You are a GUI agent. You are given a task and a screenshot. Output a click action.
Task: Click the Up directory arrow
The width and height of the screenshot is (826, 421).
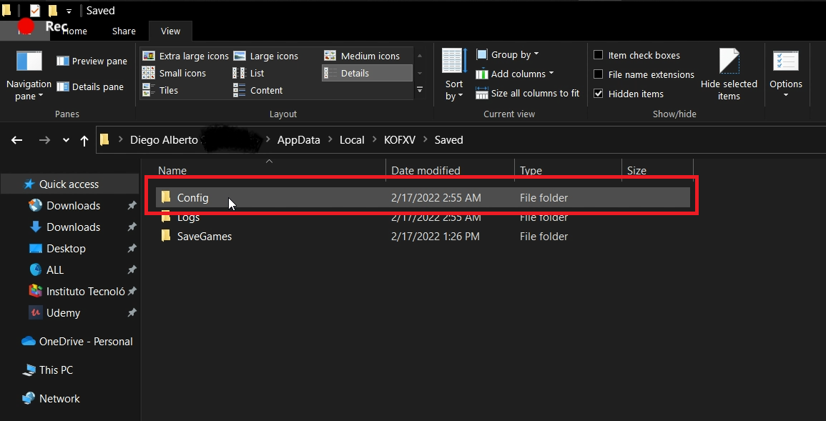tap(84, 141)
